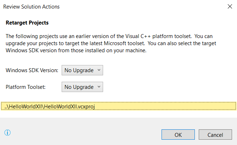Click the description paragraph about toolset upgrade

(111, 43)
